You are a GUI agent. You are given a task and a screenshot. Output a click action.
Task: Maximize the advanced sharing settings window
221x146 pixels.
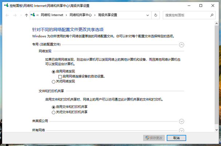(201, 5)
